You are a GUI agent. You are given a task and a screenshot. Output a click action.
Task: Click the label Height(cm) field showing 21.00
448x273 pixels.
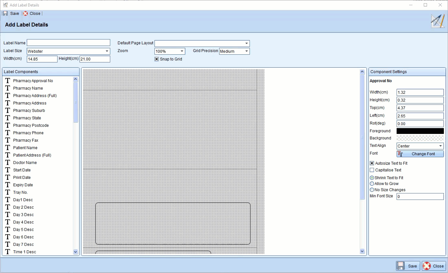pos(95,59)
